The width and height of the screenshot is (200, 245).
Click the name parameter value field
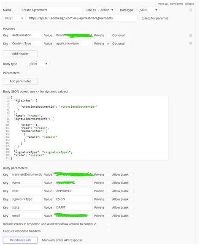point(73,183)
